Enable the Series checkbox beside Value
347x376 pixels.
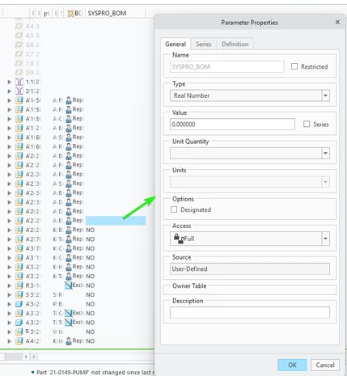click(307, 124)
